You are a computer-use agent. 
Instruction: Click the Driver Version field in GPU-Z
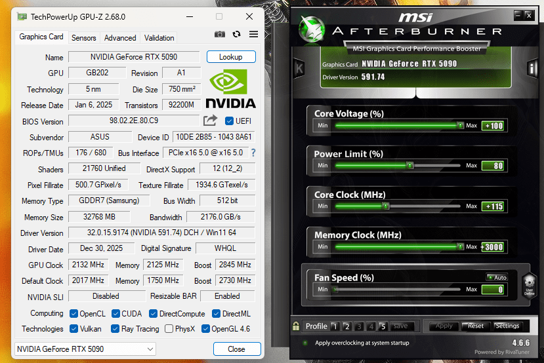click(x=161, y=233)
